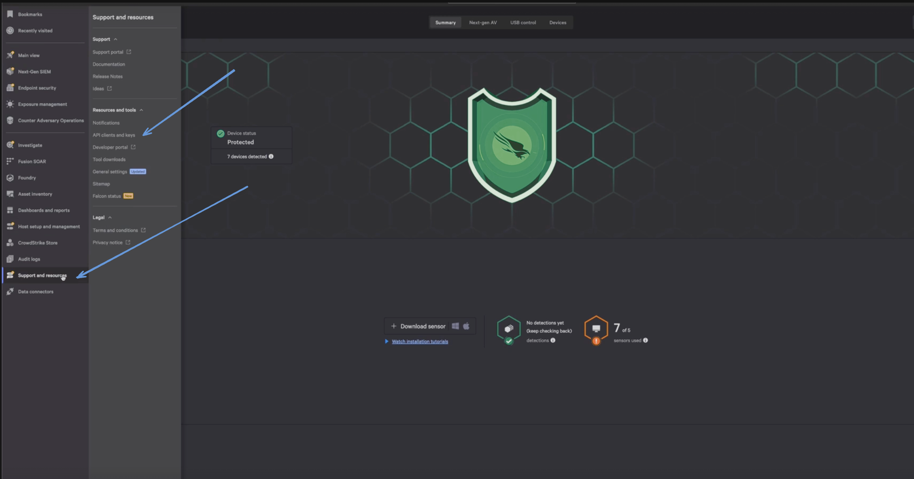This screenshot has height=479, width=914.
Task: Open Watch installation tutorials link
Action: (x=420, y=342)
